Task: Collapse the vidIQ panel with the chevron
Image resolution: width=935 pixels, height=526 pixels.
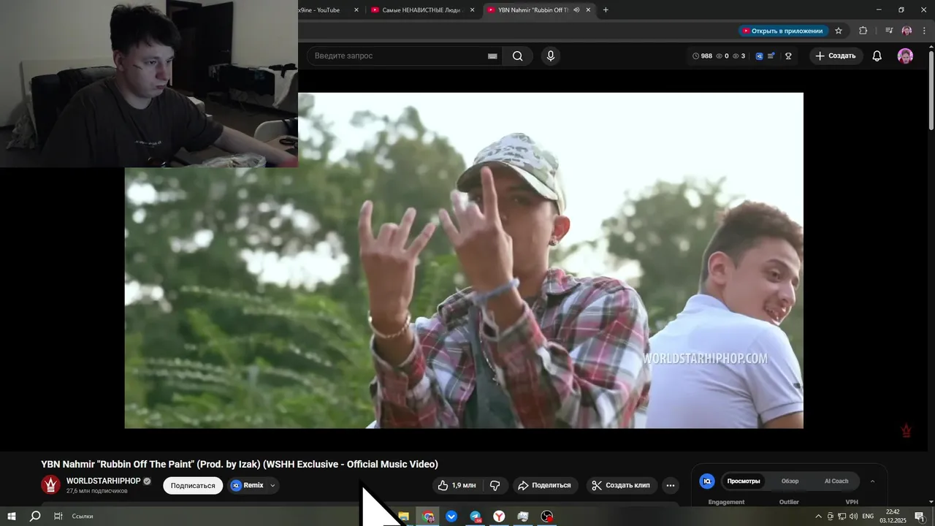Action: point(872,481)
